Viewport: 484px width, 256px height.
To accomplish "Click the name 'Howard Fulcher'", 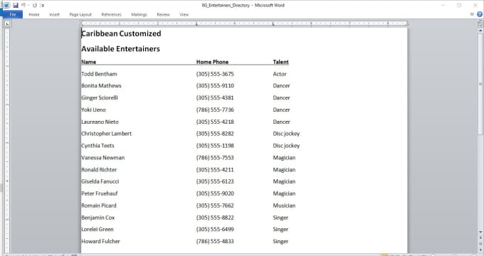I will (x=100, y=241).
